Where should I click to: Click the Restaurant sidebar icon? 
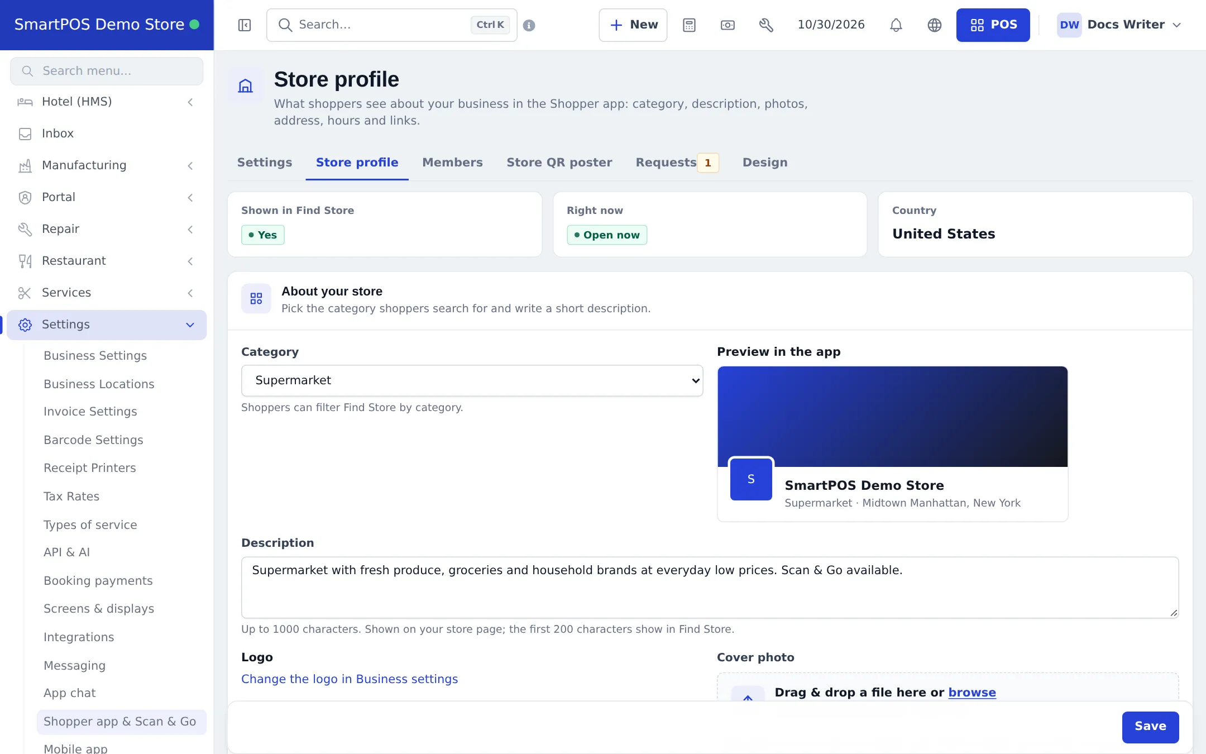tap(25, 261)
